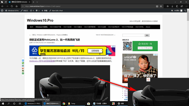Reload the page with the Refresh icon
The height and width of the screenshot is (106, 189).
(12, 6)
